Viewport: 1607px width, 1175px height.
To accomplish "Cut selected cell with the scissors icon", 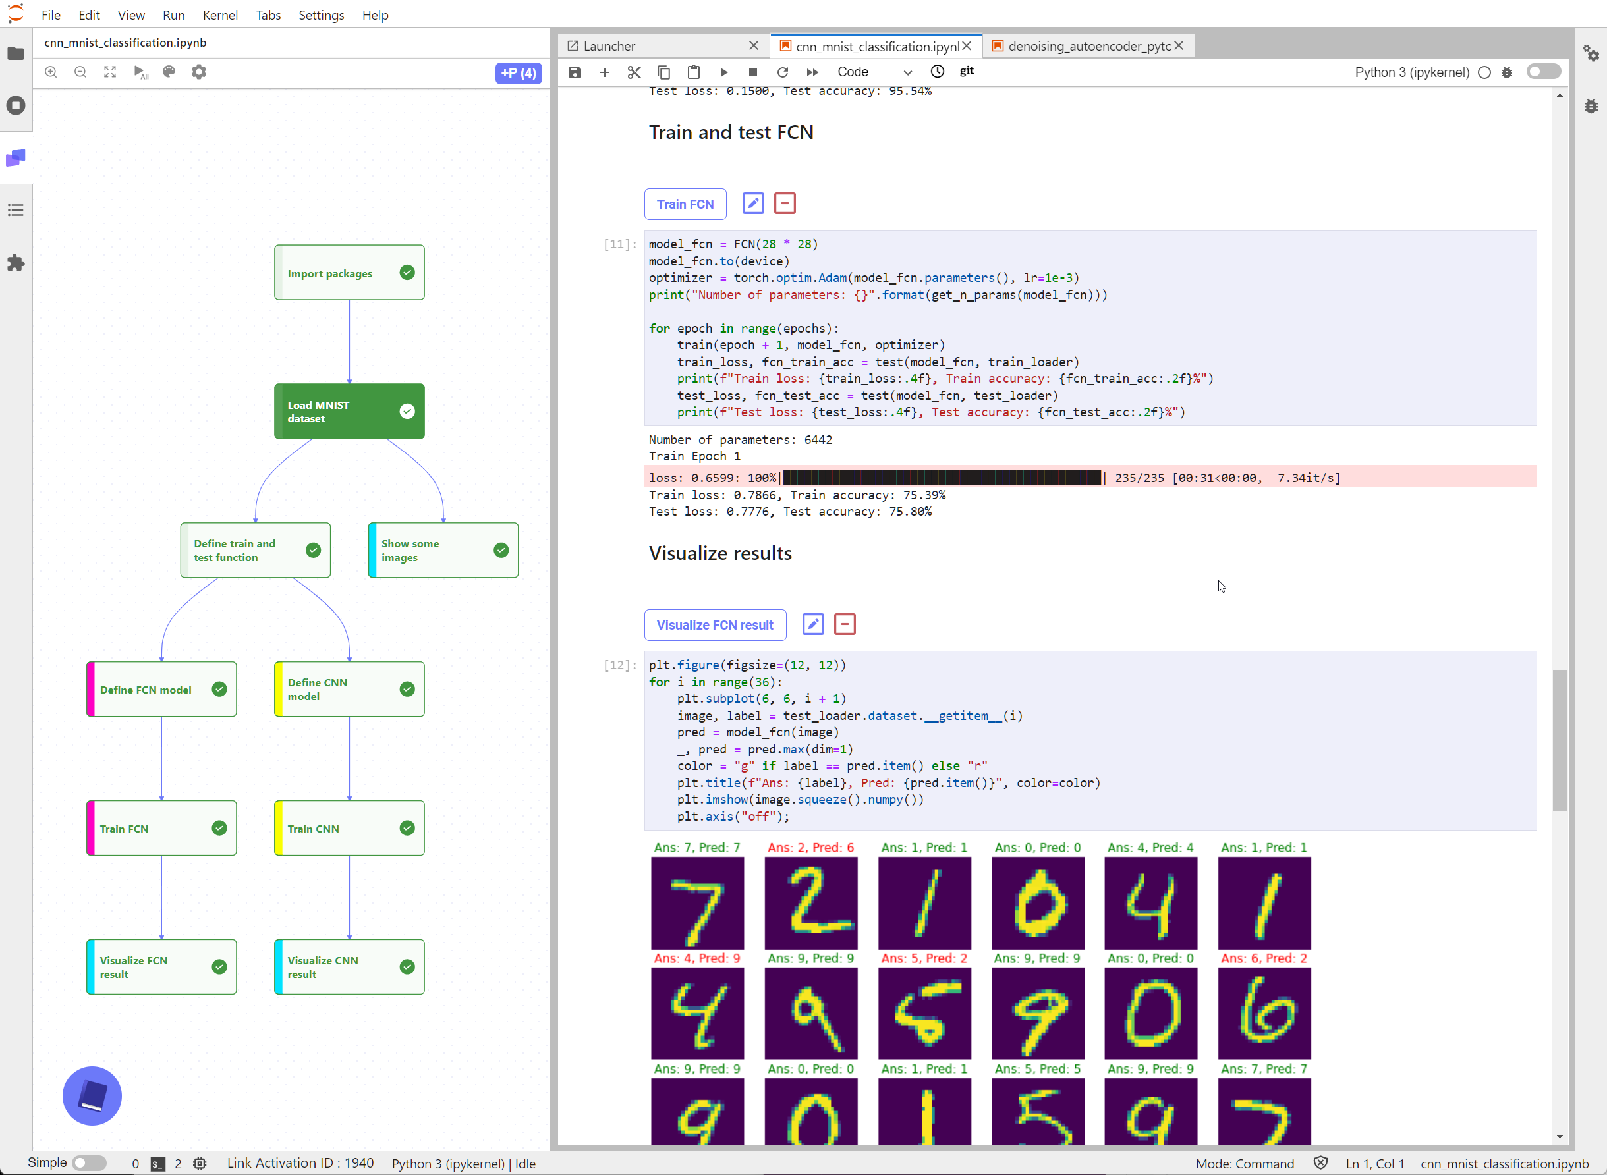I will 634,72.
